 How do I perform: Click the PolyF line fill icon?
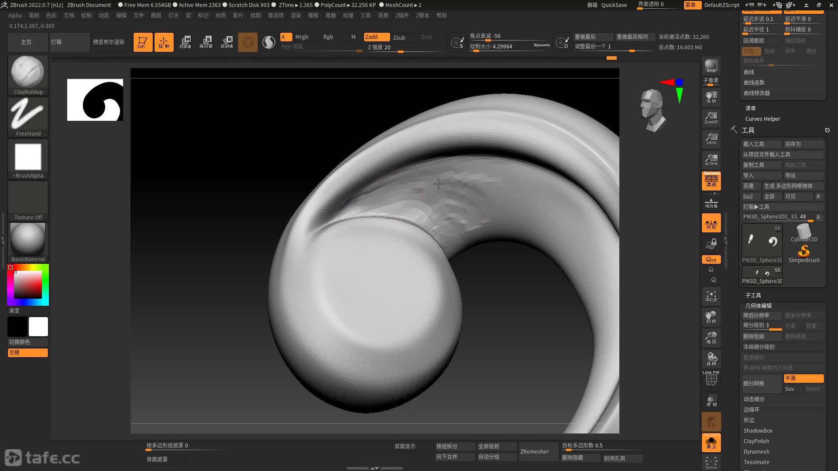(x=711, y=379)
